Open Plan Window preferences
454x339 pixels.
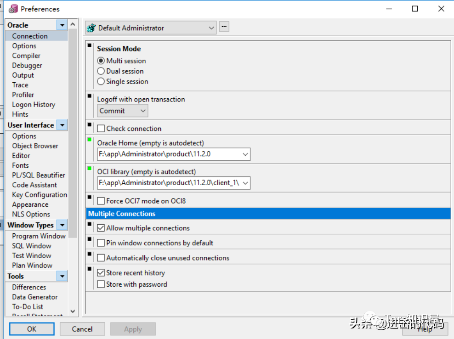click(x=32, y=265)
